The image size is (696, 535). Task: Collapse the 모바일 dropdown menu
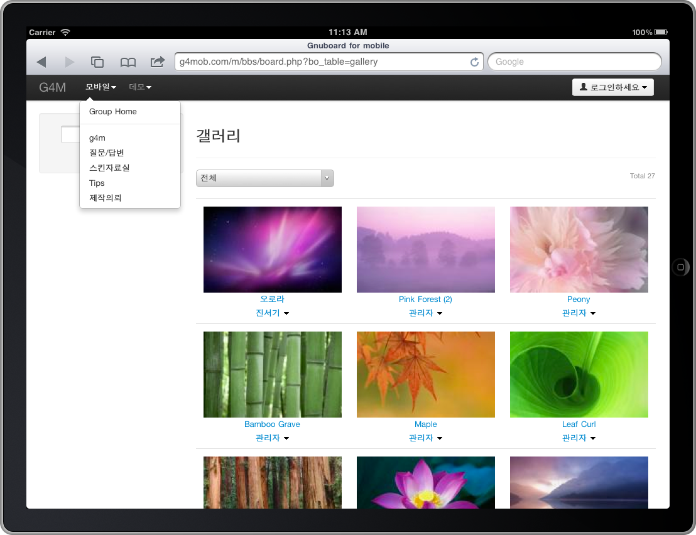(101, 87)
